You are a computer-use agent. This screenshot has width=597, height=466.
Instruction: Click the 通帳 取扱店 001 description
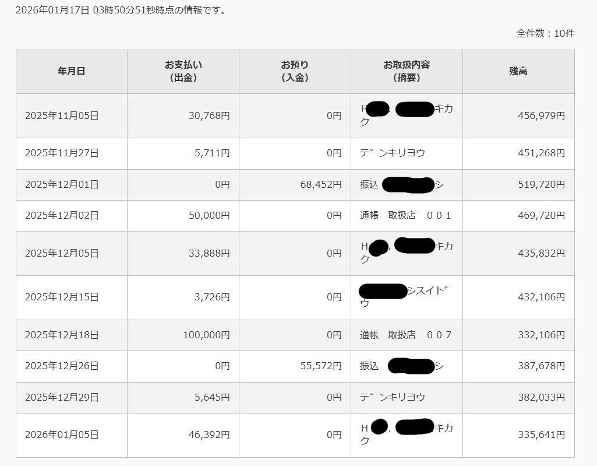point(405,215)
